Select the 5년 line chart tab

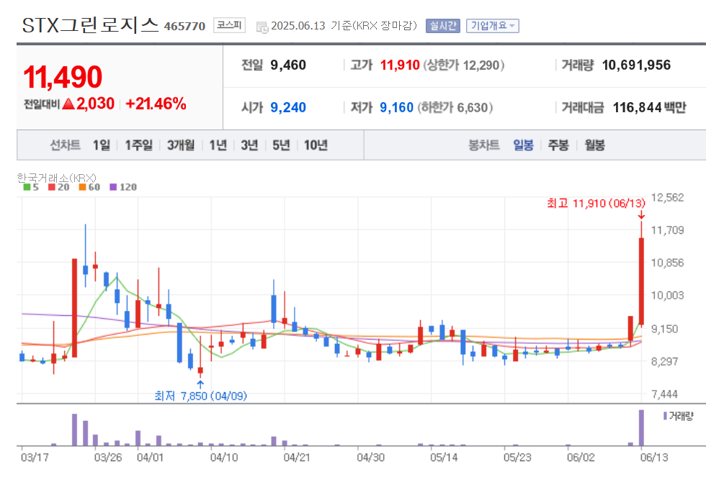click(x=281, y=145)
